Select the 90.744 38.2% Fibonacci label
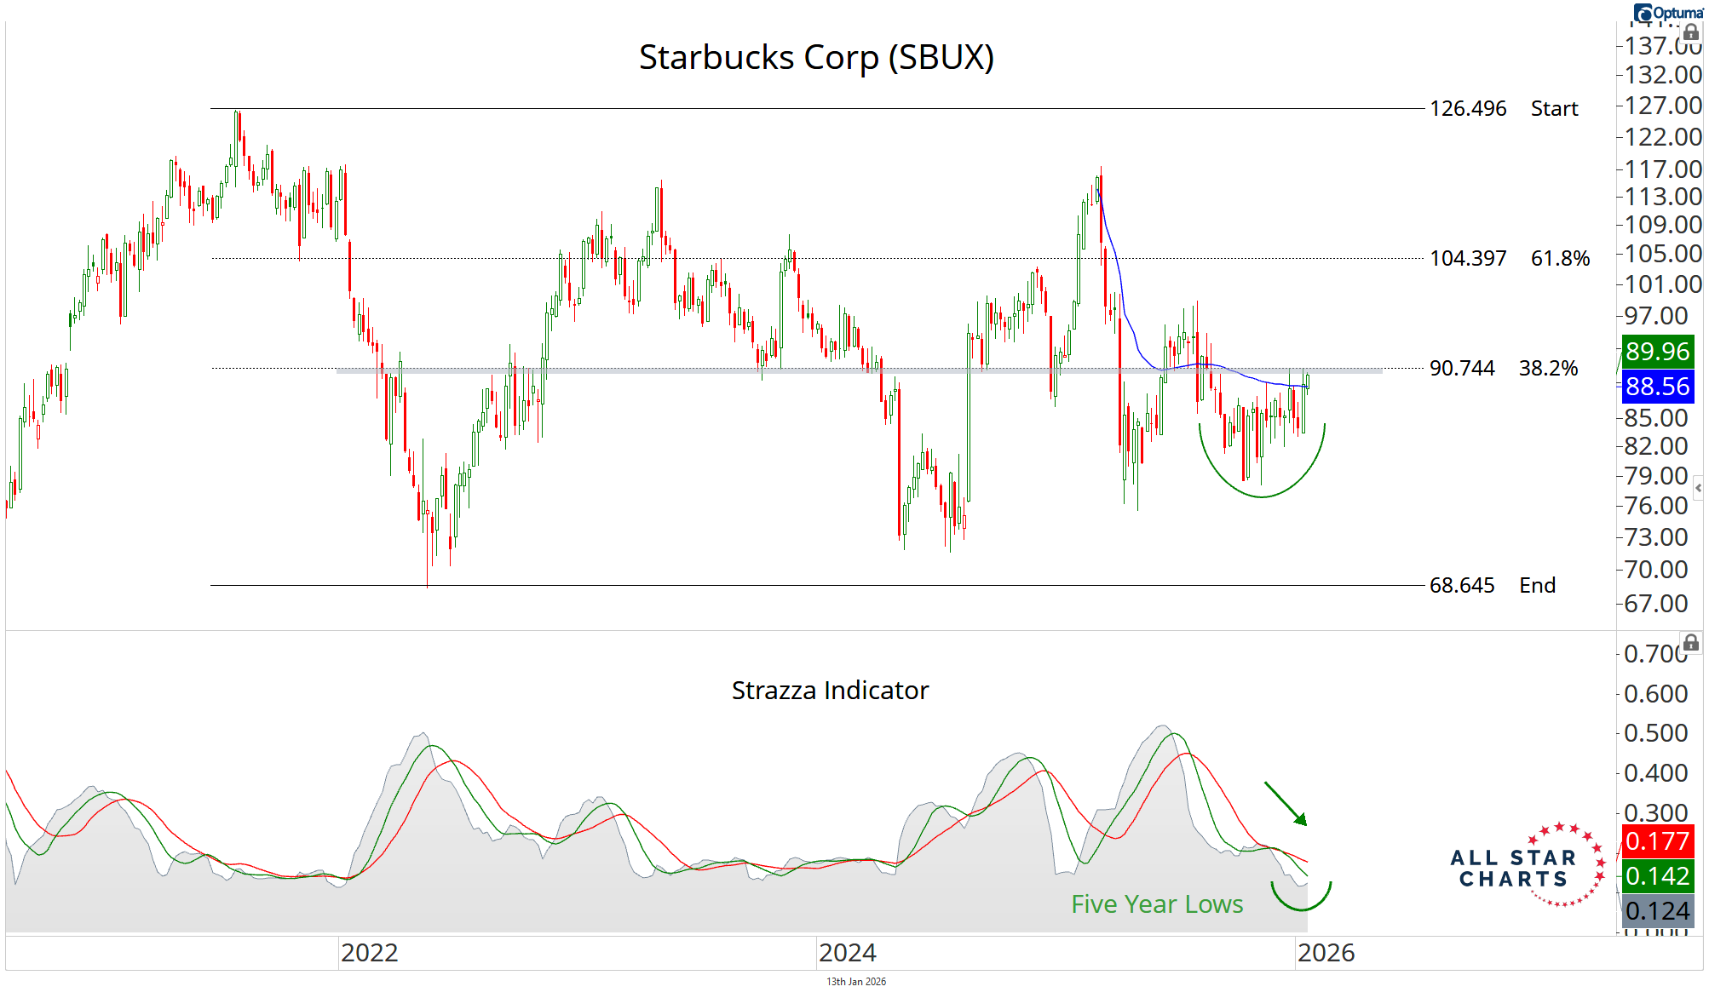The height and width of the screenshot is (998, 1709). [1503, 369]
